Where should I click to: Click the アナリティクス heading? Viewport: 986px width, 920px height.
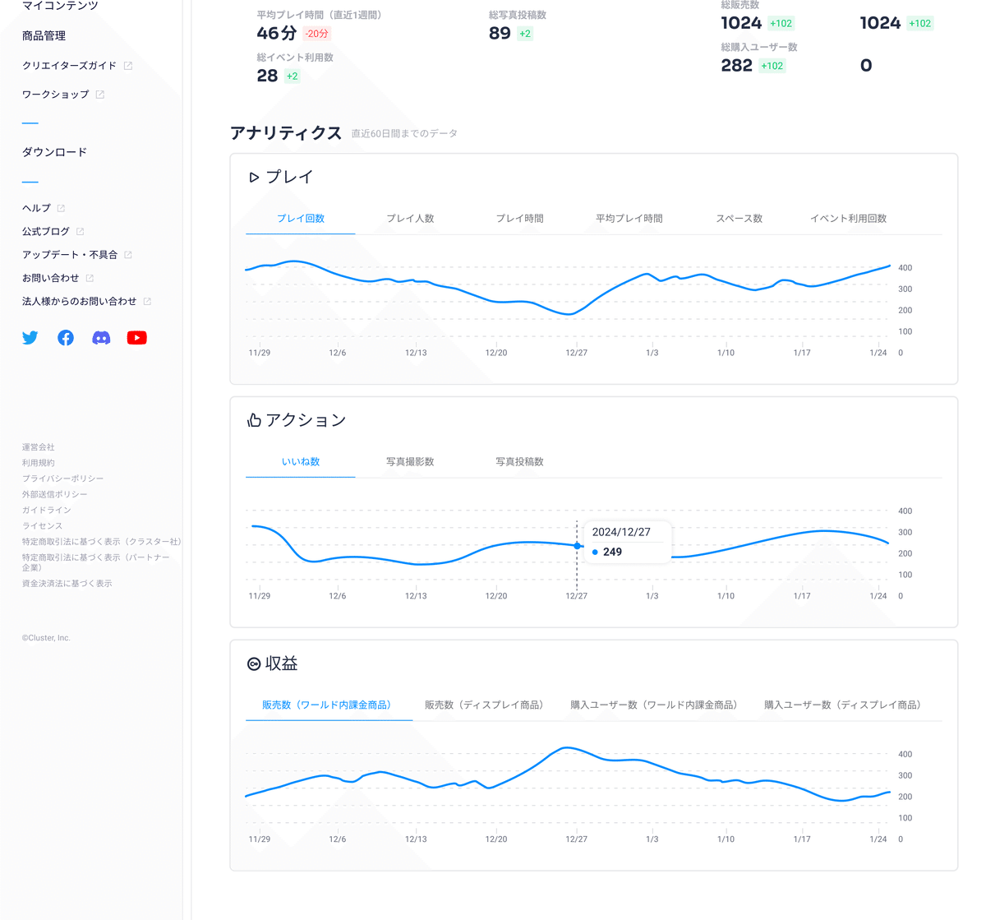(x=286, y=133)
